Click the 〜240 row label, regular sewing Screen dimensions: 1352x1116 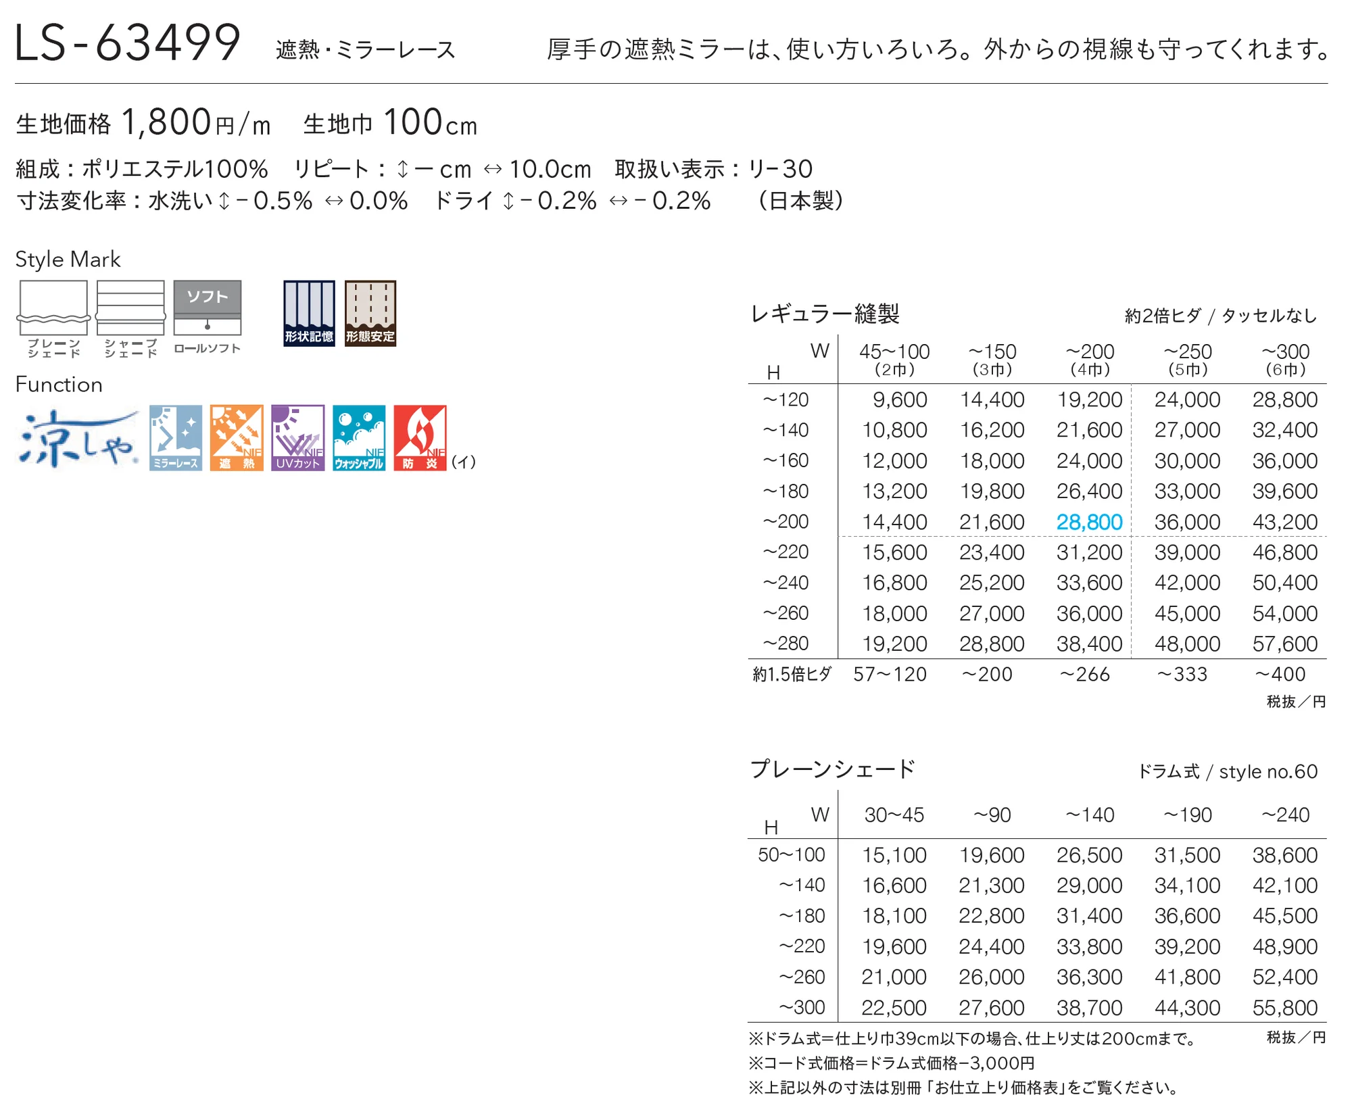click(x=786, y=583)
